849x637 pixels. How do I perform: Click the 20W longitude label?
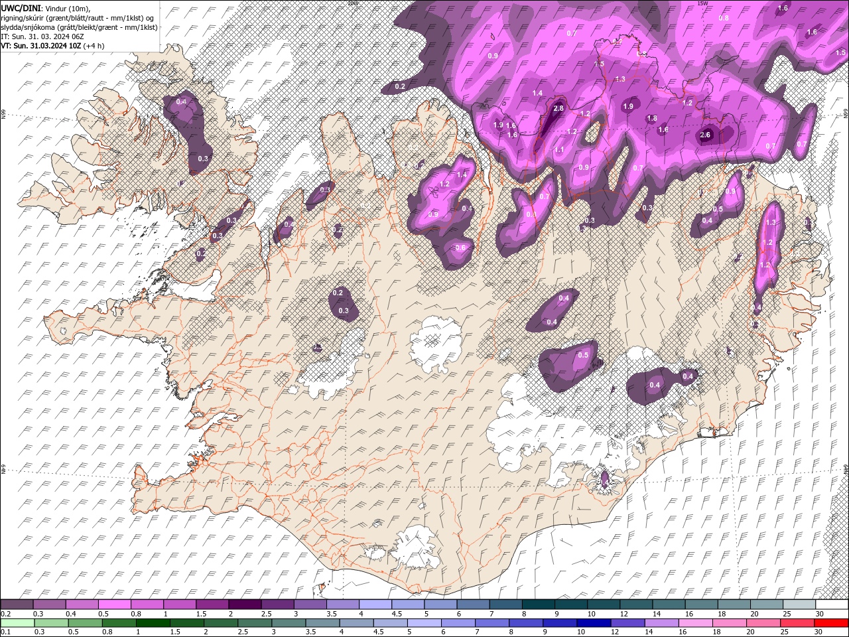point(352,3)
